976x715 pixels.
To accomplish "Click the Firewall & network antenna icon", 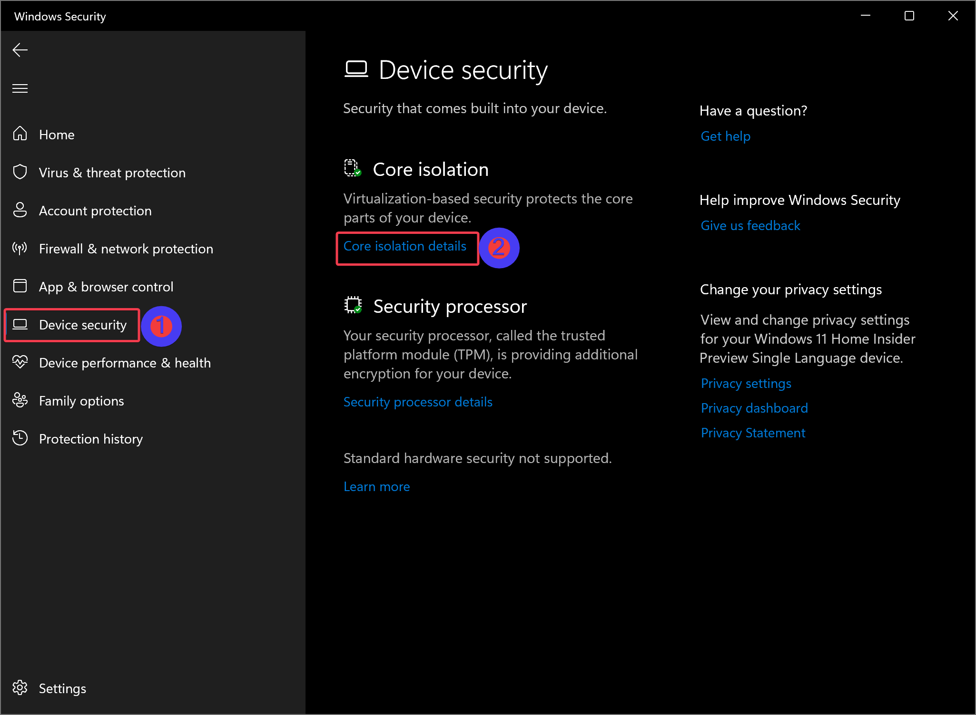I will pos(20,248).
